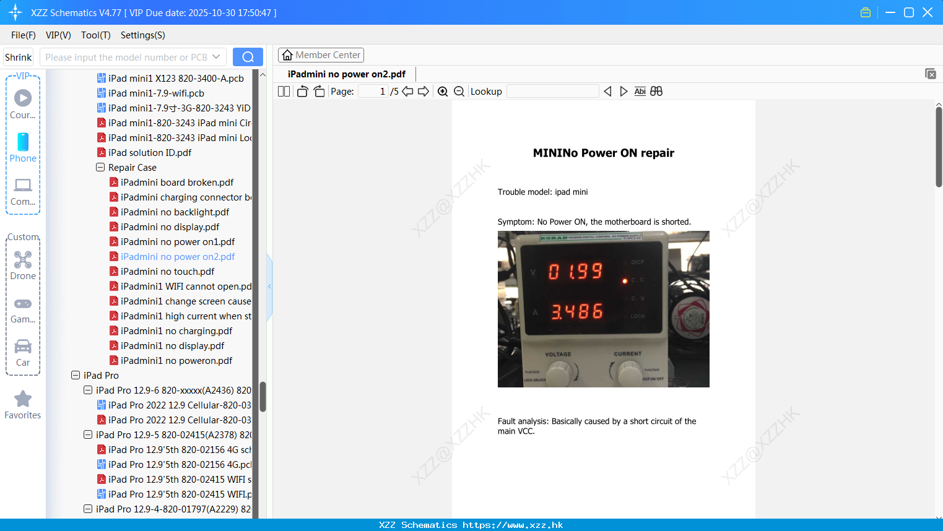Open the yellow toolbox icon in title bar
Image resolution: width=943 pixels, height=531 pixels.
pos(866,12)
